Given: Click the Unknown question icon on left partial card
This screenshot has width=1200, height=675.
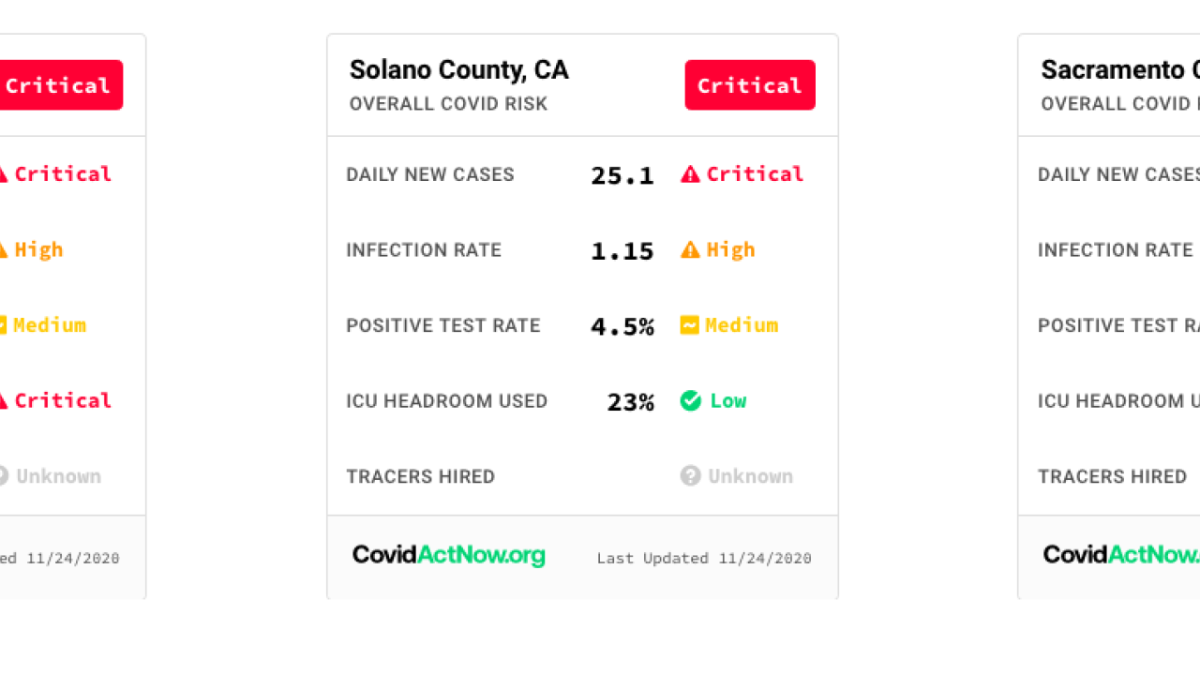Looking at the screenshot, I should pyautogui.click(x=3, y=476).
